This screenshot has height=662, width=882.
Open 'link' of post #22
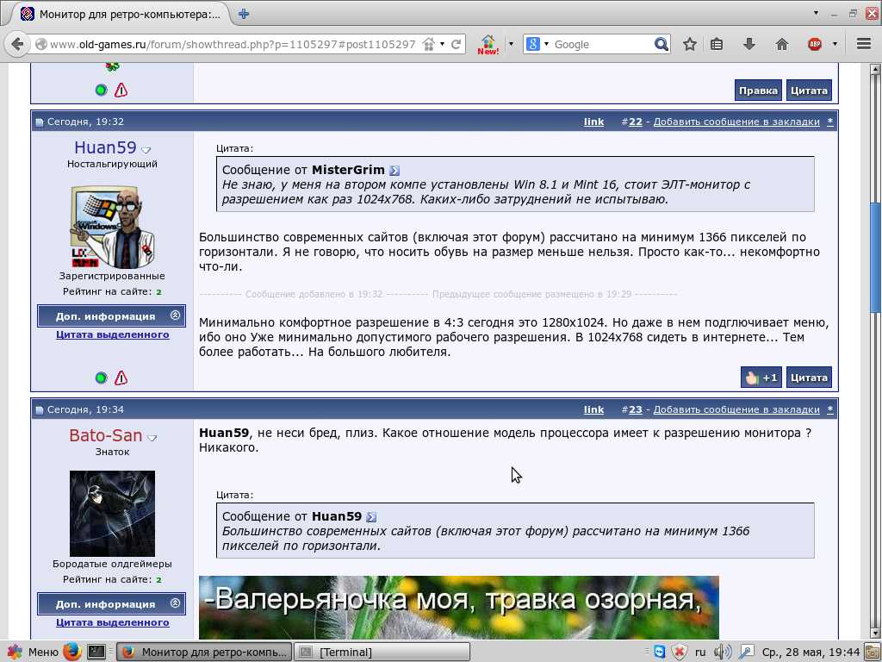pos(593,122)
